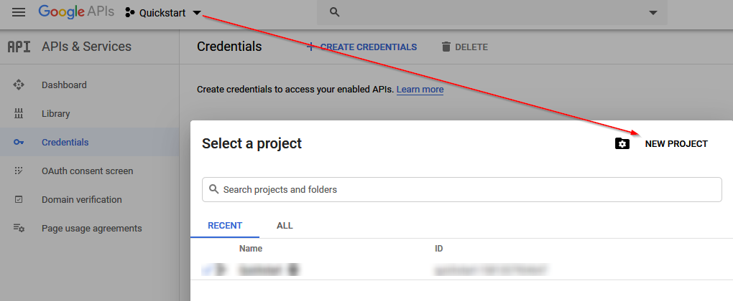The width and height of the screenshot is (733, 301).
Task: Open Page usage agreements settings
Action: 92,229
